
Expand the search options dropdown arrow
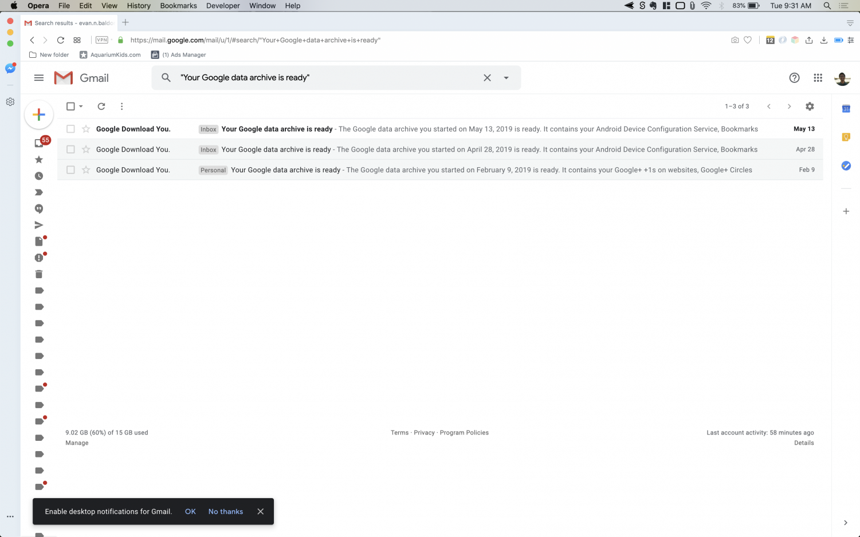[506, 78]
